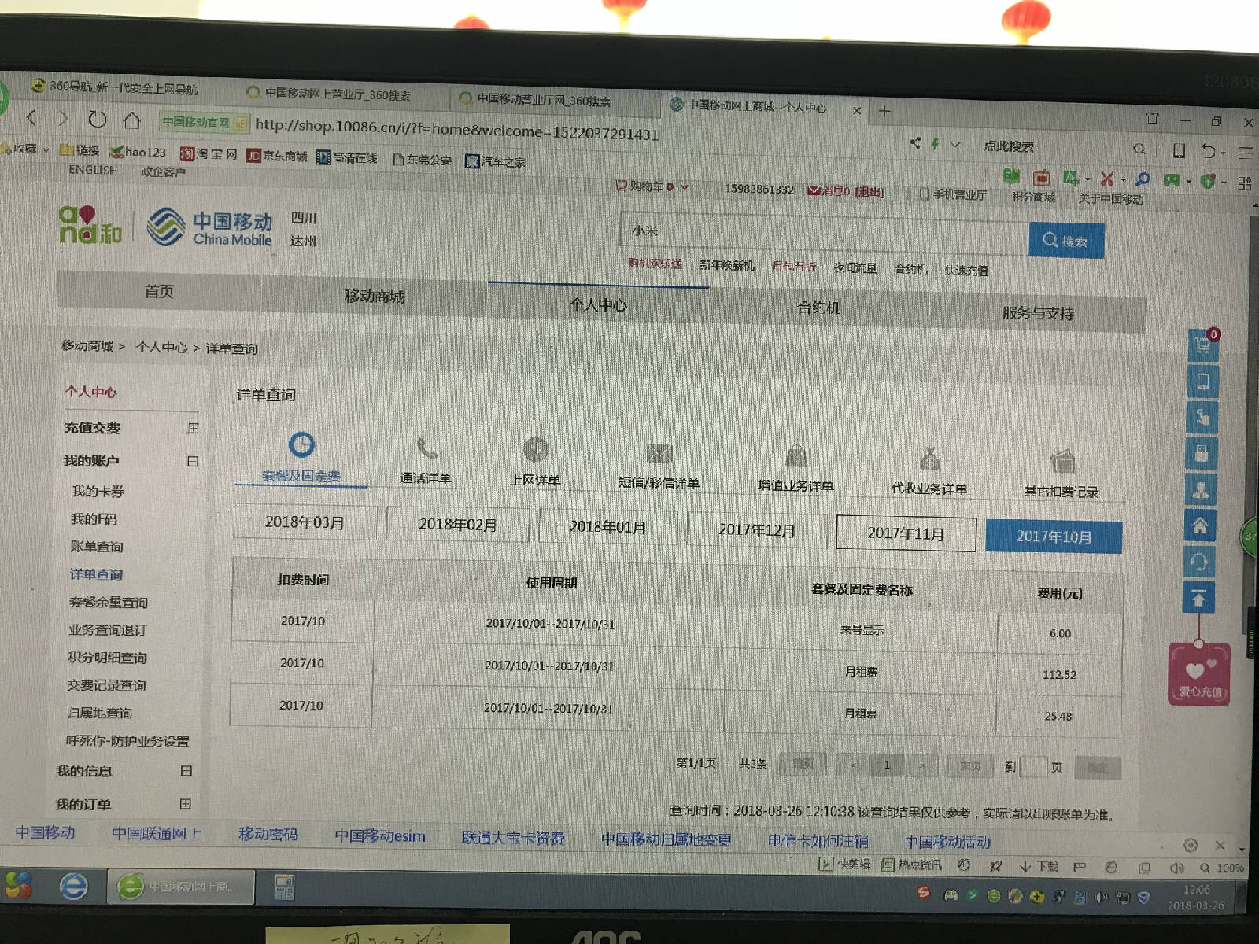
Task: Open 移动商城 in the main navigation bar
Action: pyautogui.click(x=375, y=296)
